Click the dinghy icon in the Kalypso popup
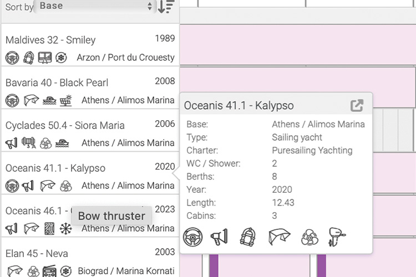 pos(247,237)
